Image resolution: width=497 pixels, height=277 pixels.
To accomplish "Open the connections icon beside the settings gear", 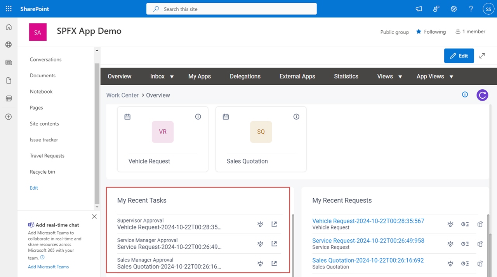I will tap(436, 9).
